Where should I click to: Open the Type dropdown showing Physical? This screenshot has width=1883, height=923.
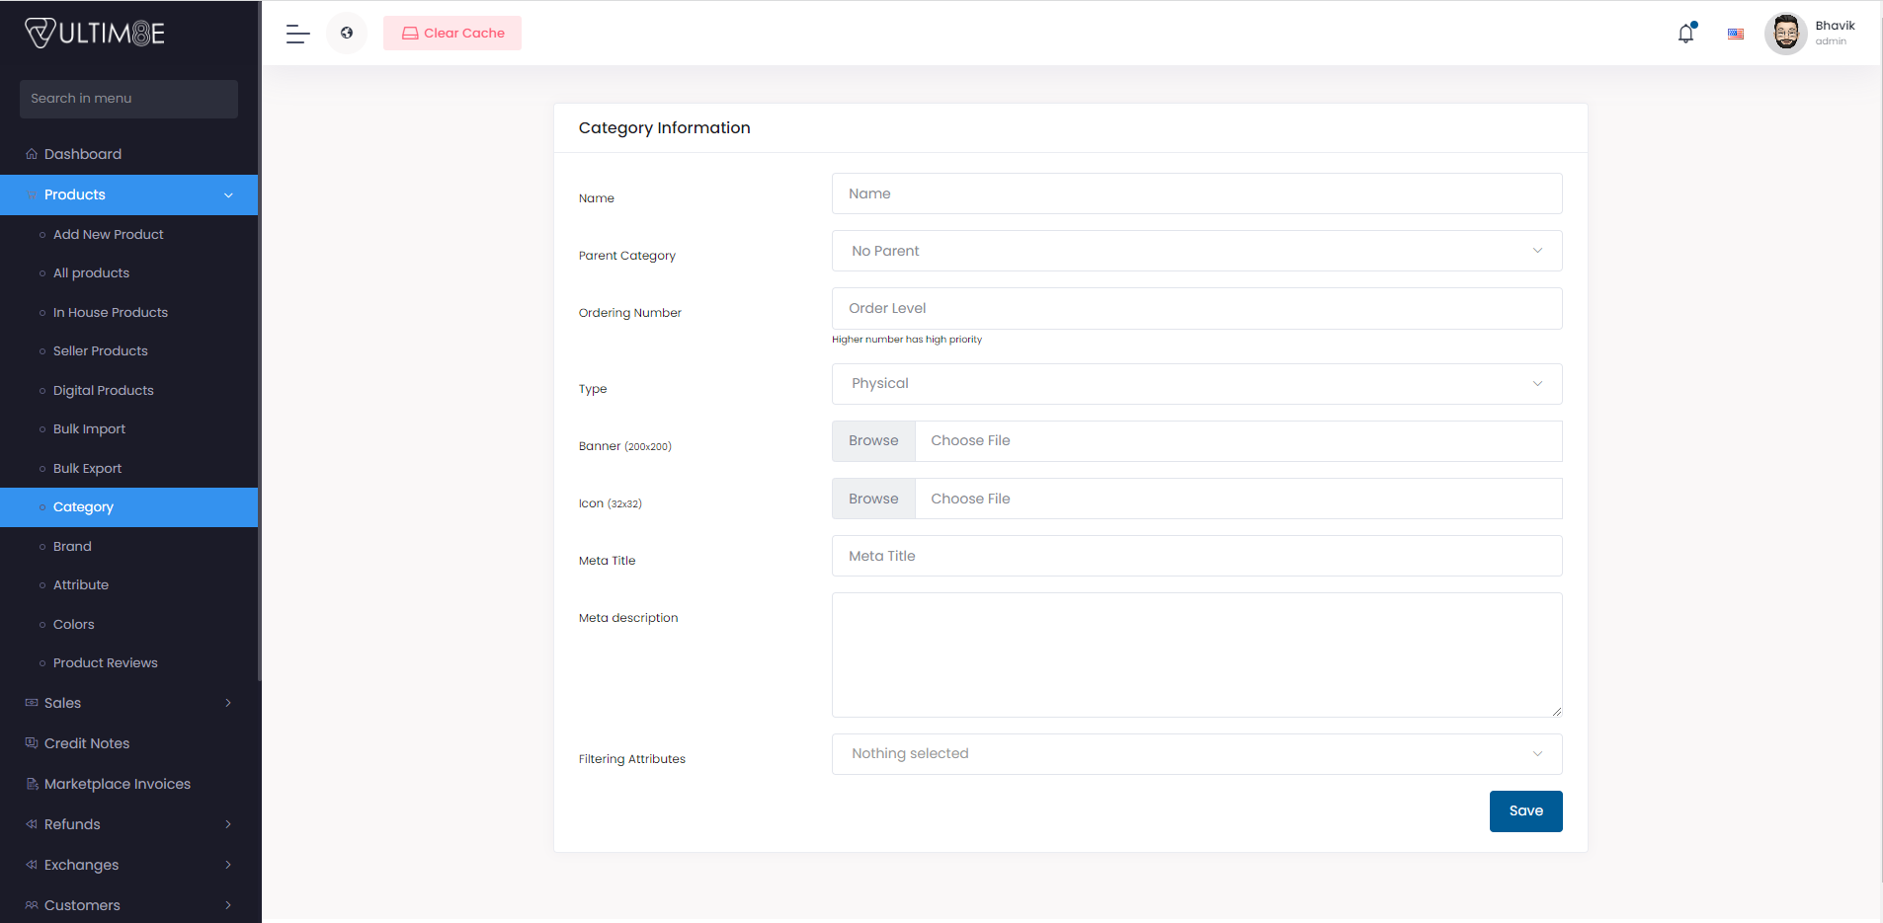(x=1195, y=384)
